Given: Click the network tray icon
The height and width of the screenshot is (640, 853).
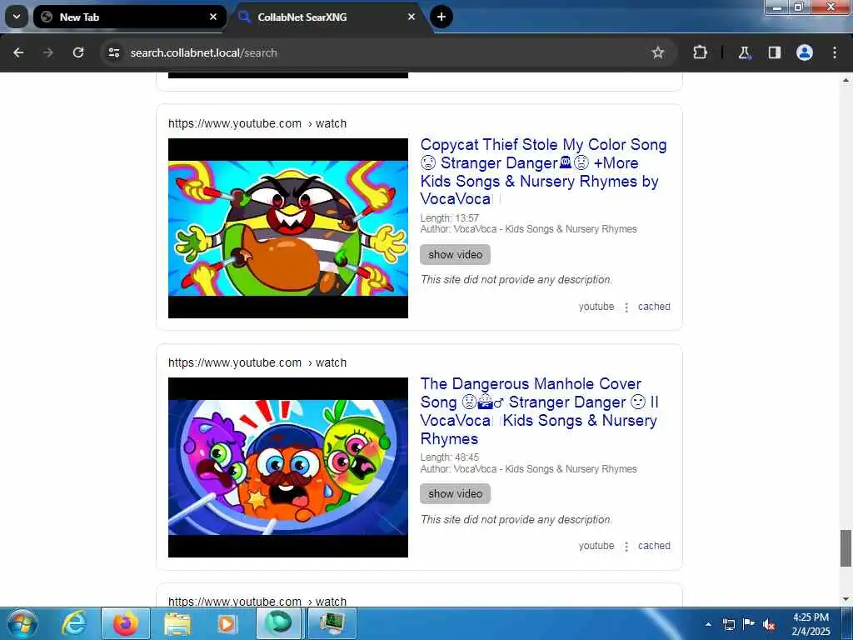Looking at the screenshot, I should click(728, 624).
